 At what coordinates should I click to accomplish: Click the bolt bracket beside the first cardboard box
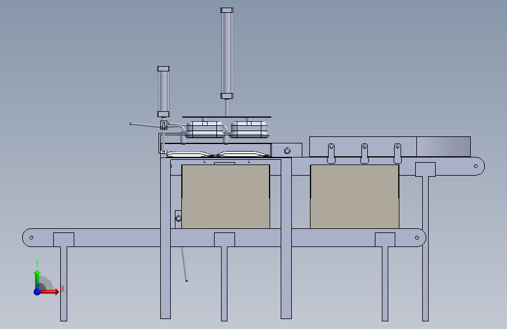tap(178, 218)
